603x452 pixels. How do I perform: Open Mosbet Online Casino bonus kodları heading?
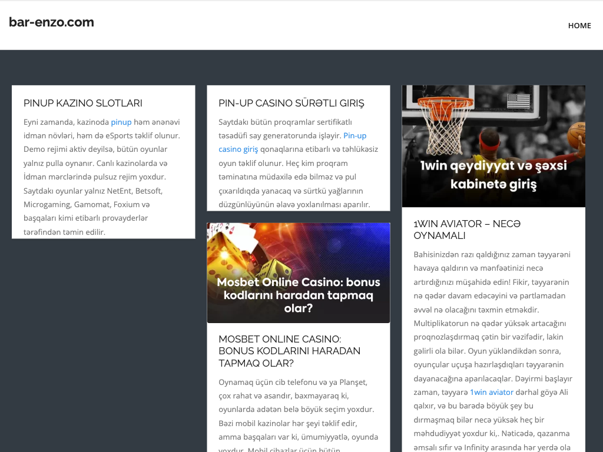tap(289, 351)
